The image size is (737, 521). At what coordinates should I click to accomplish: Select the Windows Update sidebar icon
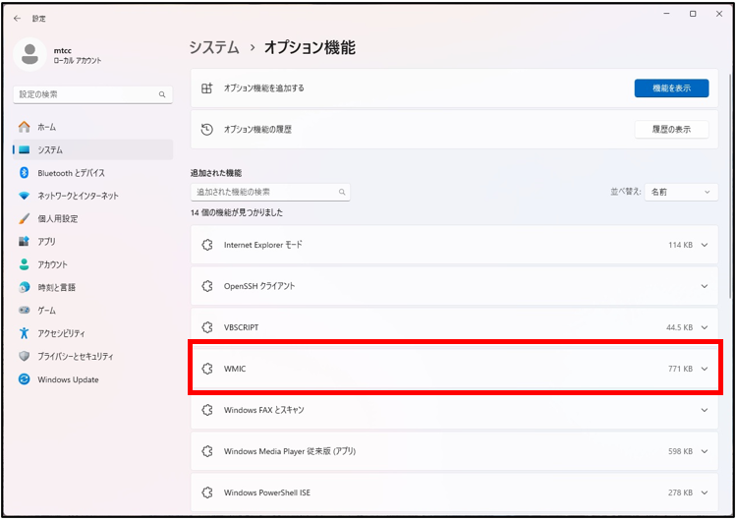click(24, 379)
